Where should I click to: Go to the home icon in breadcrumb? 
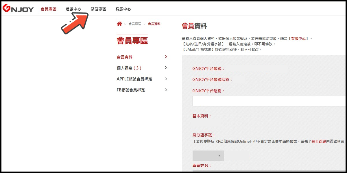119,24
